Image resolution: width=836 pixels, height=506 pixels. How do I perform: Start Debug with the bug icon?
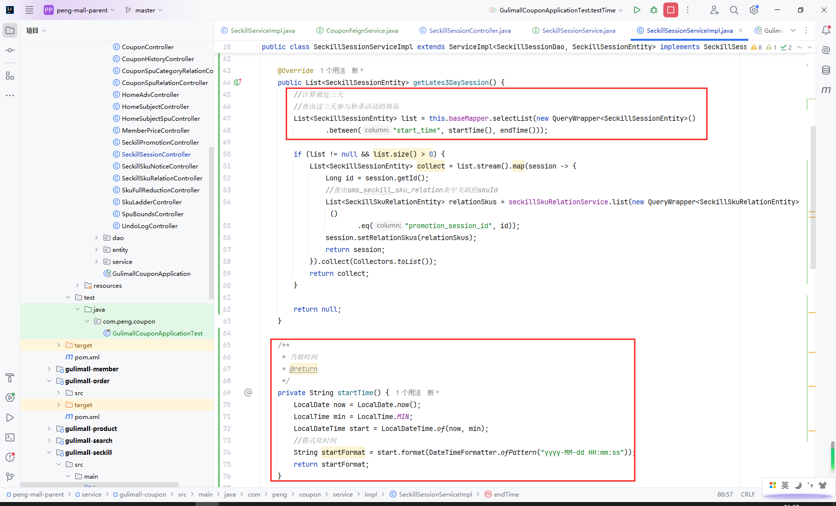[654, 10]
